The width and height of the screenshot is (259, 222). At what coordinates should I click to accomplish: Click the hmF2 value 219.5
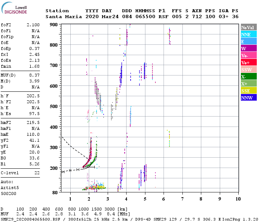pos(33,122)
